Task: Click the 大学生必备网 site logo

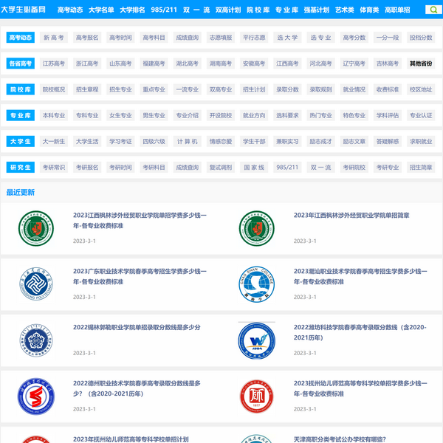Action: pos(23,10)
